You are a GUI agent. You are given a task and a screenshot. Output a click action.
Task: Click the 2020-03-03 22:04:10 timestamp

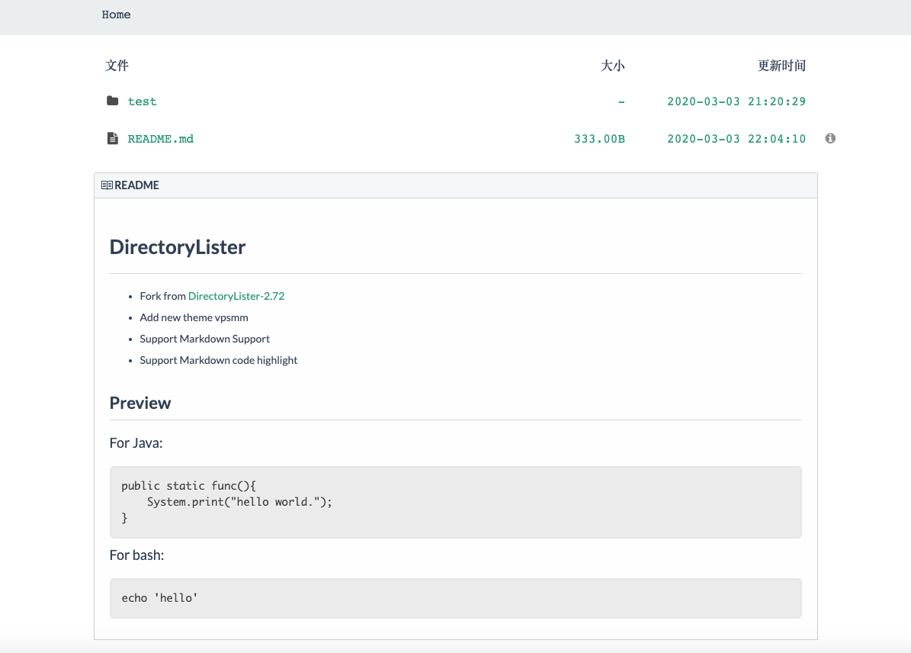coord(736,139)
